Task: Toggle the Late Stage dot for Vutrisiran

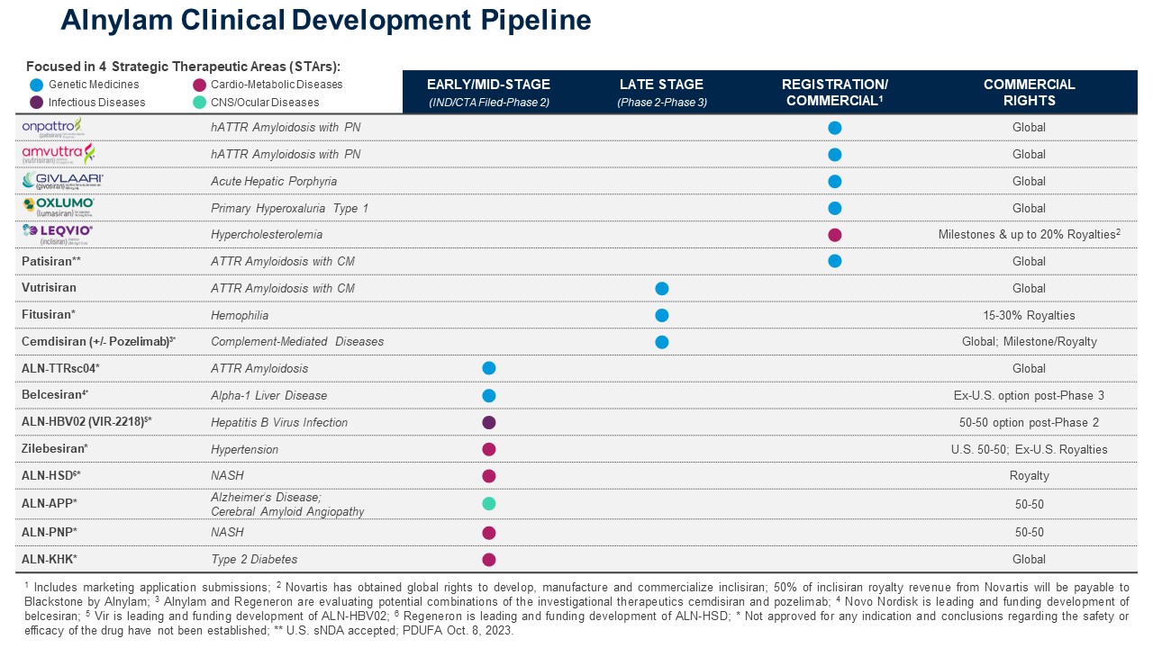Action: (662, 288)
